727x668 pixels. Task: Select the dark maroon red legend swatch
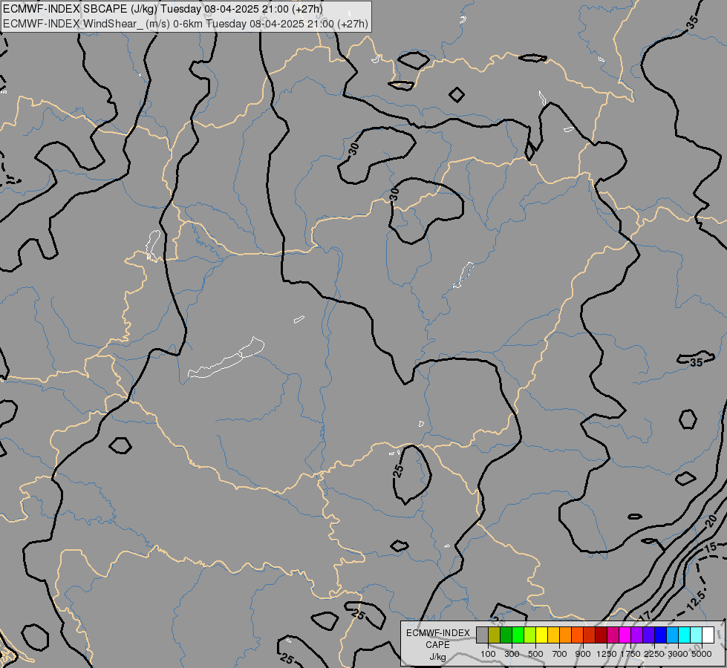[601, 635]
